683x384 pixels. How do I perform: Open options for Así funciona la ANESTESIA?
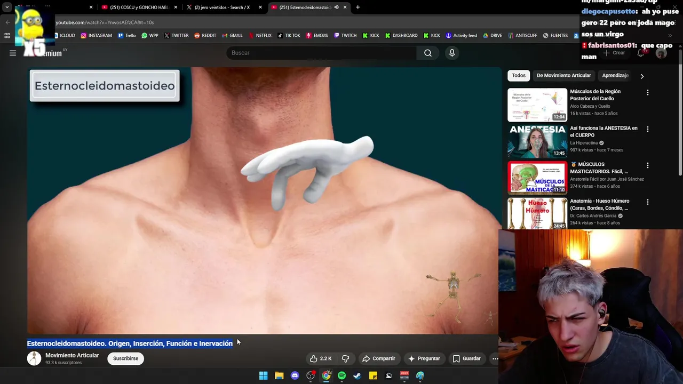click(647, 129)
